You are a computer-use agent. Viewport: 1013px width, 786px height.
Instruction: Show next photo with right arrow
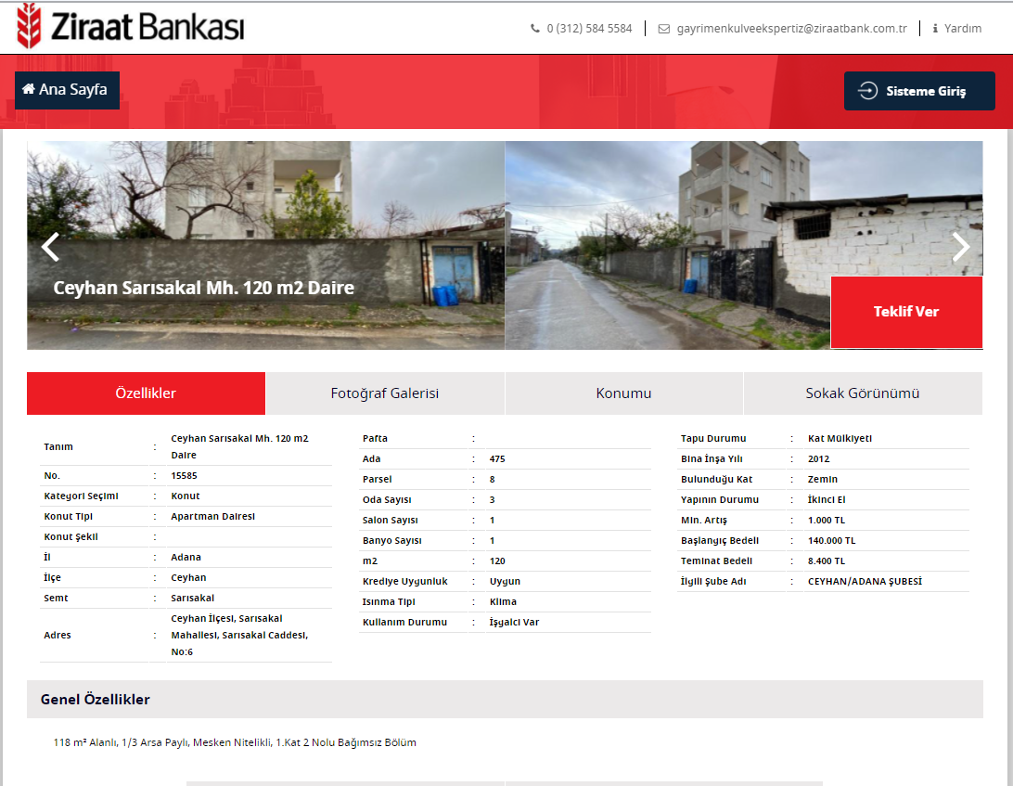click(961, 246)
